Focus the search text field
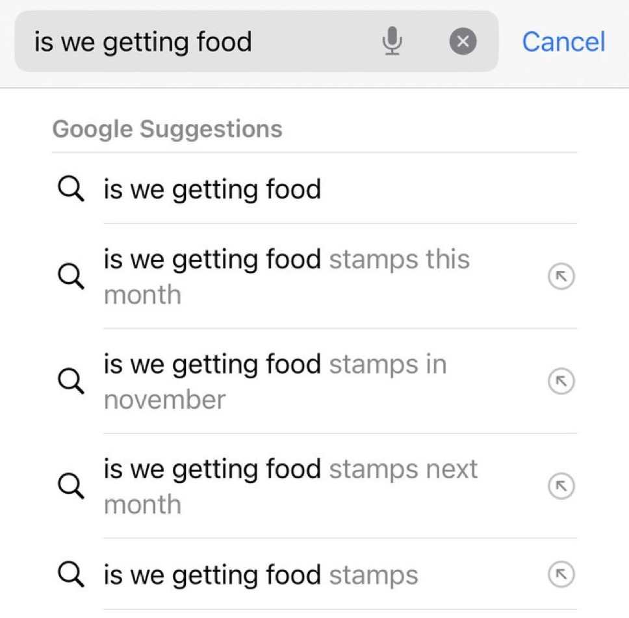 tap(195, 43)
